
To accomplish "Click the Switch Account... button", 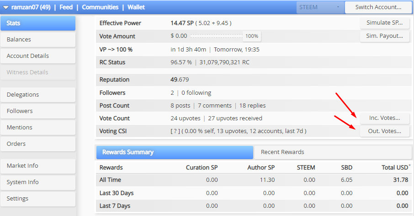I will click(x=378, y=7).
